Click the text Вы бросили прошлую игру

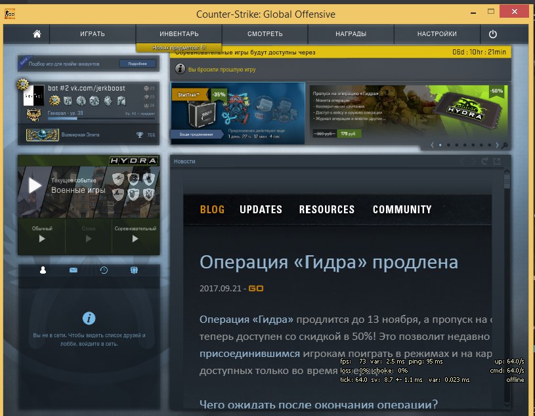pos(222,70)
